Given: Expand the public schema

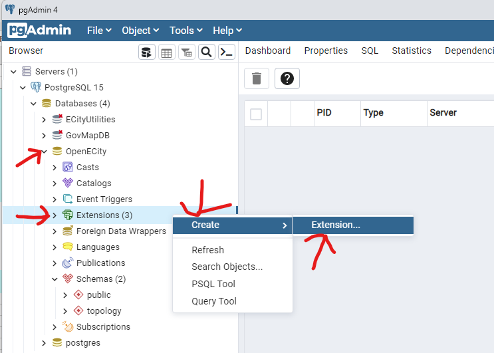Looking at the screenshot, I should click(65, 295).
